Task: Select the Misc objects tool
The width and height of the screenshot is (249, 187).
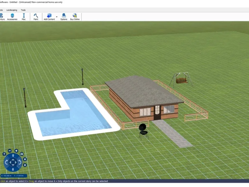Action: 24,17
